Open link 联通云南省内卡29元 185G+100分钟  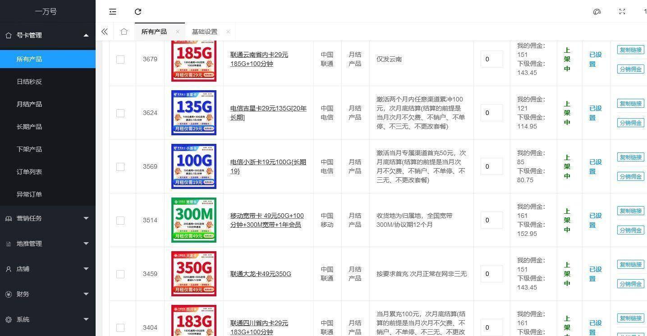coord(259,59)
